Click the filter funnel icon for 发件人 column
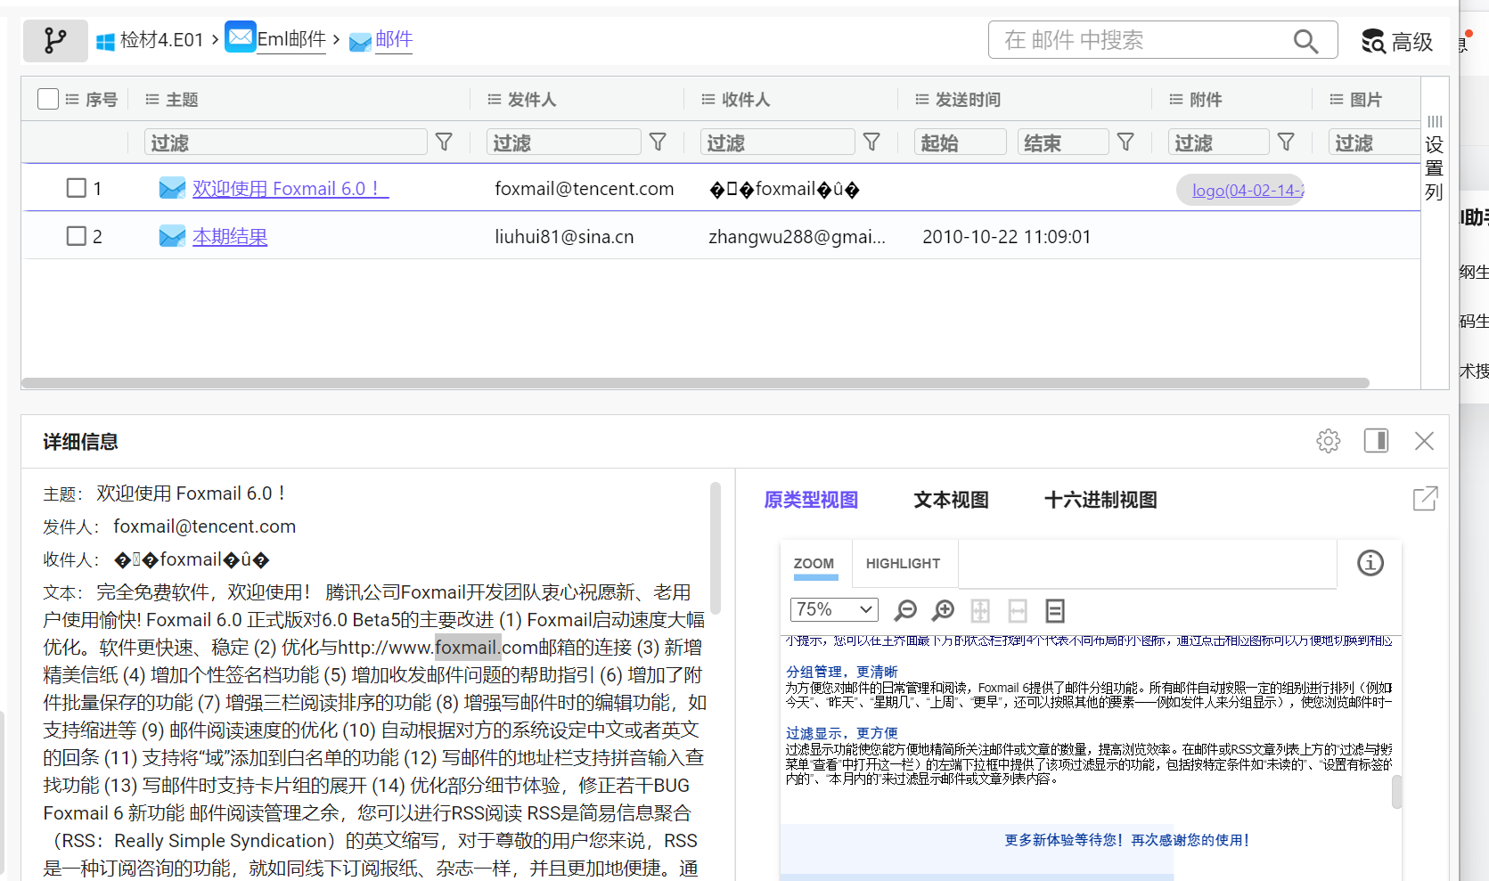This screenshot has height=881, width=1489. [658, 143]
